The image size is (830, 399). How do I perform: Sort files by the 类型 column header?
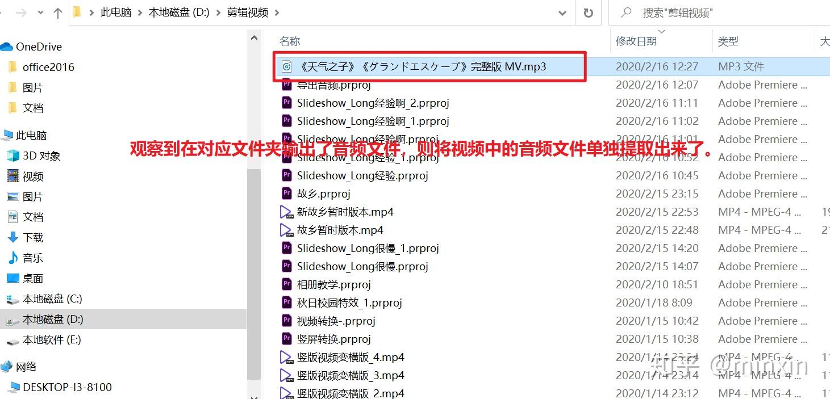pyautogui.click(x=728, y=41)
